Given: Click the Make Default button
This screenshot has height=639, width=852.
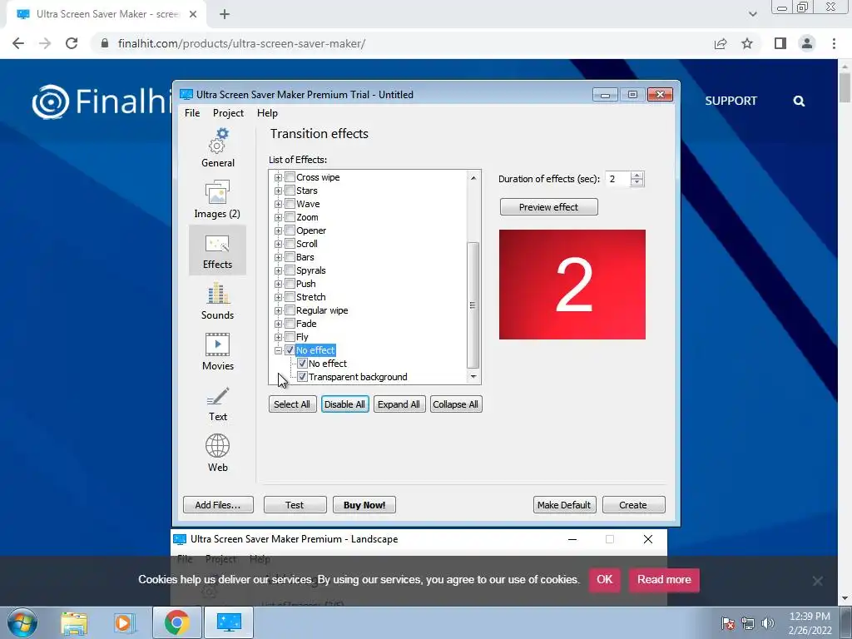Looking at the screenshot, I should point(565,505).
